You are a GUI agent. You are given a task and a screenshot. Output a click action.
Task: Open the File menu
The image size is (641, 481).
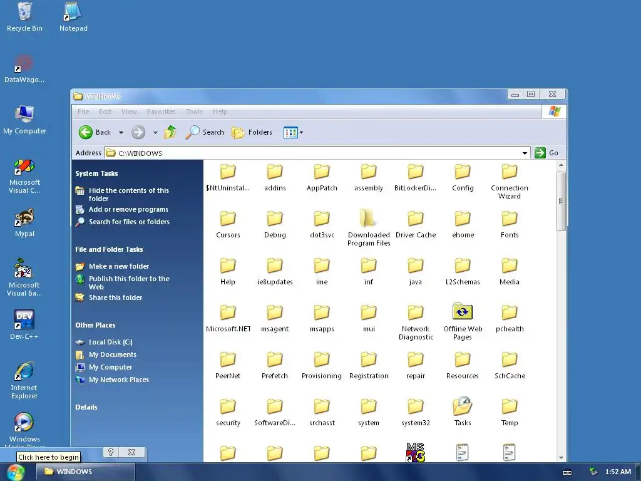pos(83,111)
